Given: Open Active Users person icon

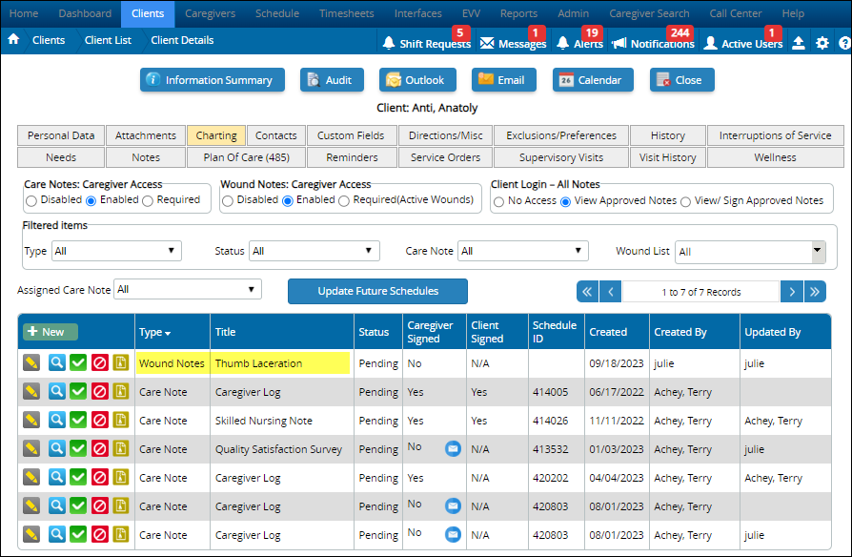Looking at the screenshot, I should pyautogui.click(x=710, y=43).
